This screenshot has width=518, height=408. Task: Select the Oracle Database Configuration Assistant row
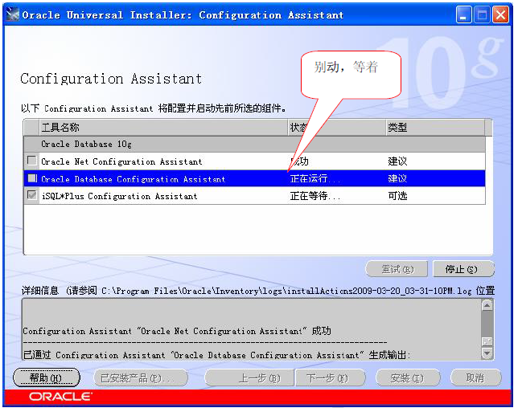254,178
